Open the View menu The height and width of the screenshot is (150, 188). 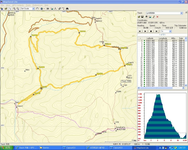(8, 5)
